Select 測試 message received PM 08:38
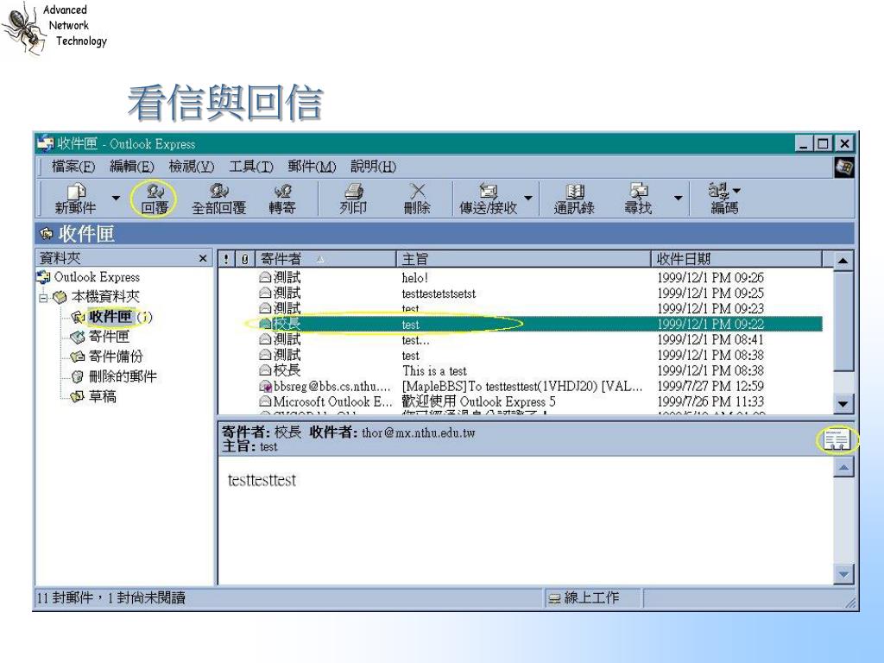The image size is (884, 663). tap(520, 355)
